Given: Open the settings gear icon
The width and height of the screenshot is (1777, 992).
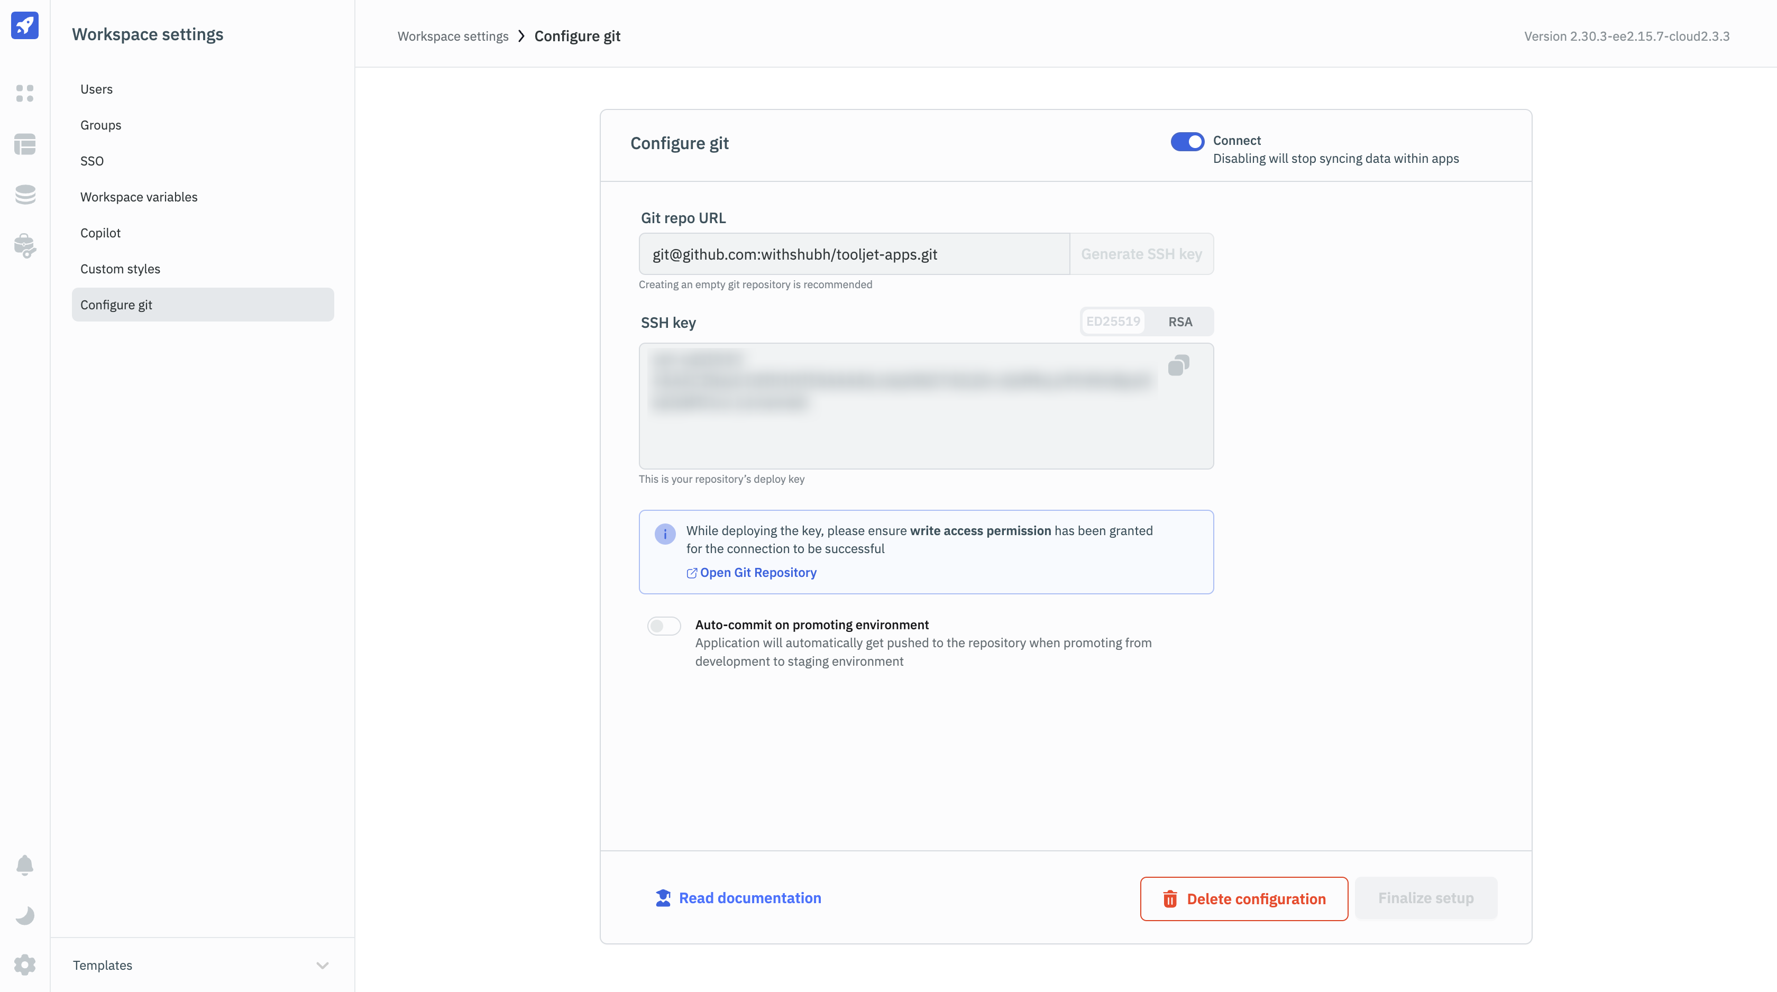Looking at the screenshot, I should pos(25,965).
